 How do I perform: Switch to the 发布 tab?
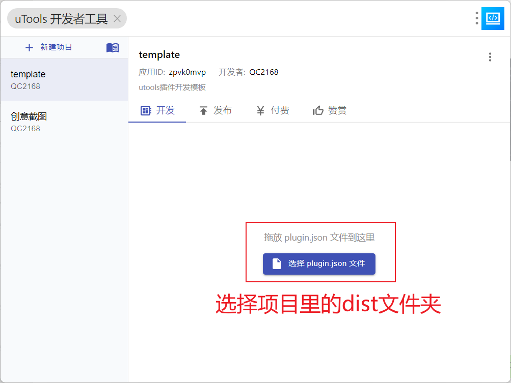click(215, 111)
